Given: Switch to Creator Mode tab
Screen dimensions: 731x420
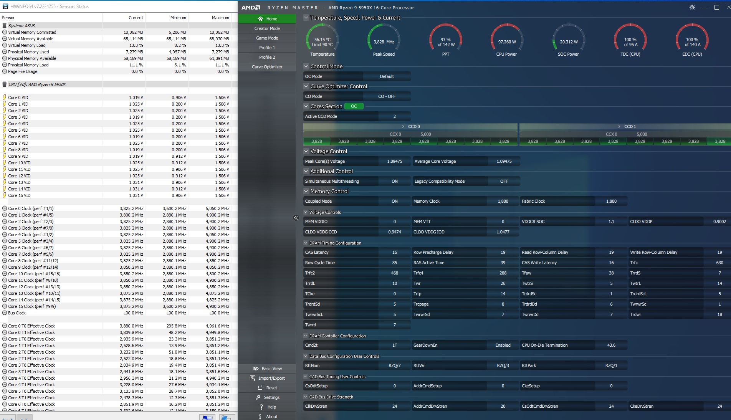Looking at the screenshot, I should 267,28.
